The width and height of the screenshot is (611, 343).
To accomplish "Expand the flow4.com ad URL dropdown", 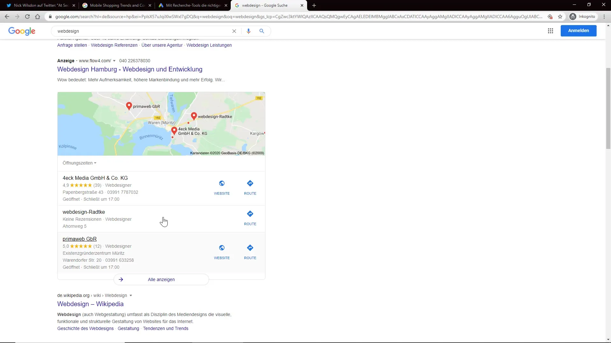I will 114,61.
